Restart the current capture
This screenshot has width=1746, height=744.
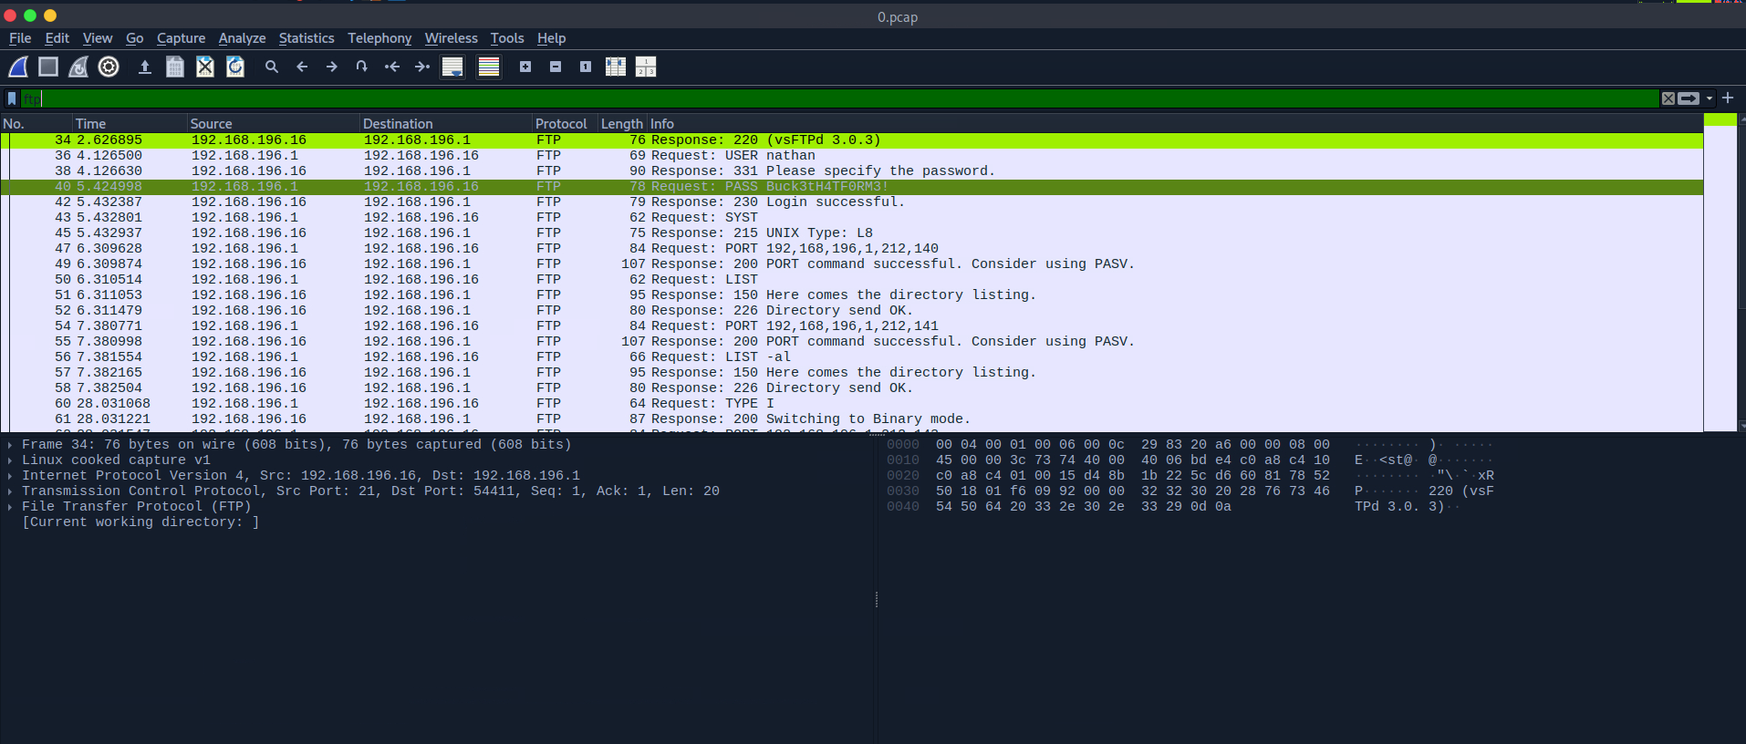(78, 67)
